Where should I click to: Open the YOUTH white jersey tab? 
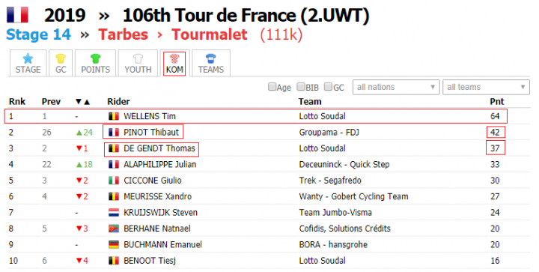138,63
